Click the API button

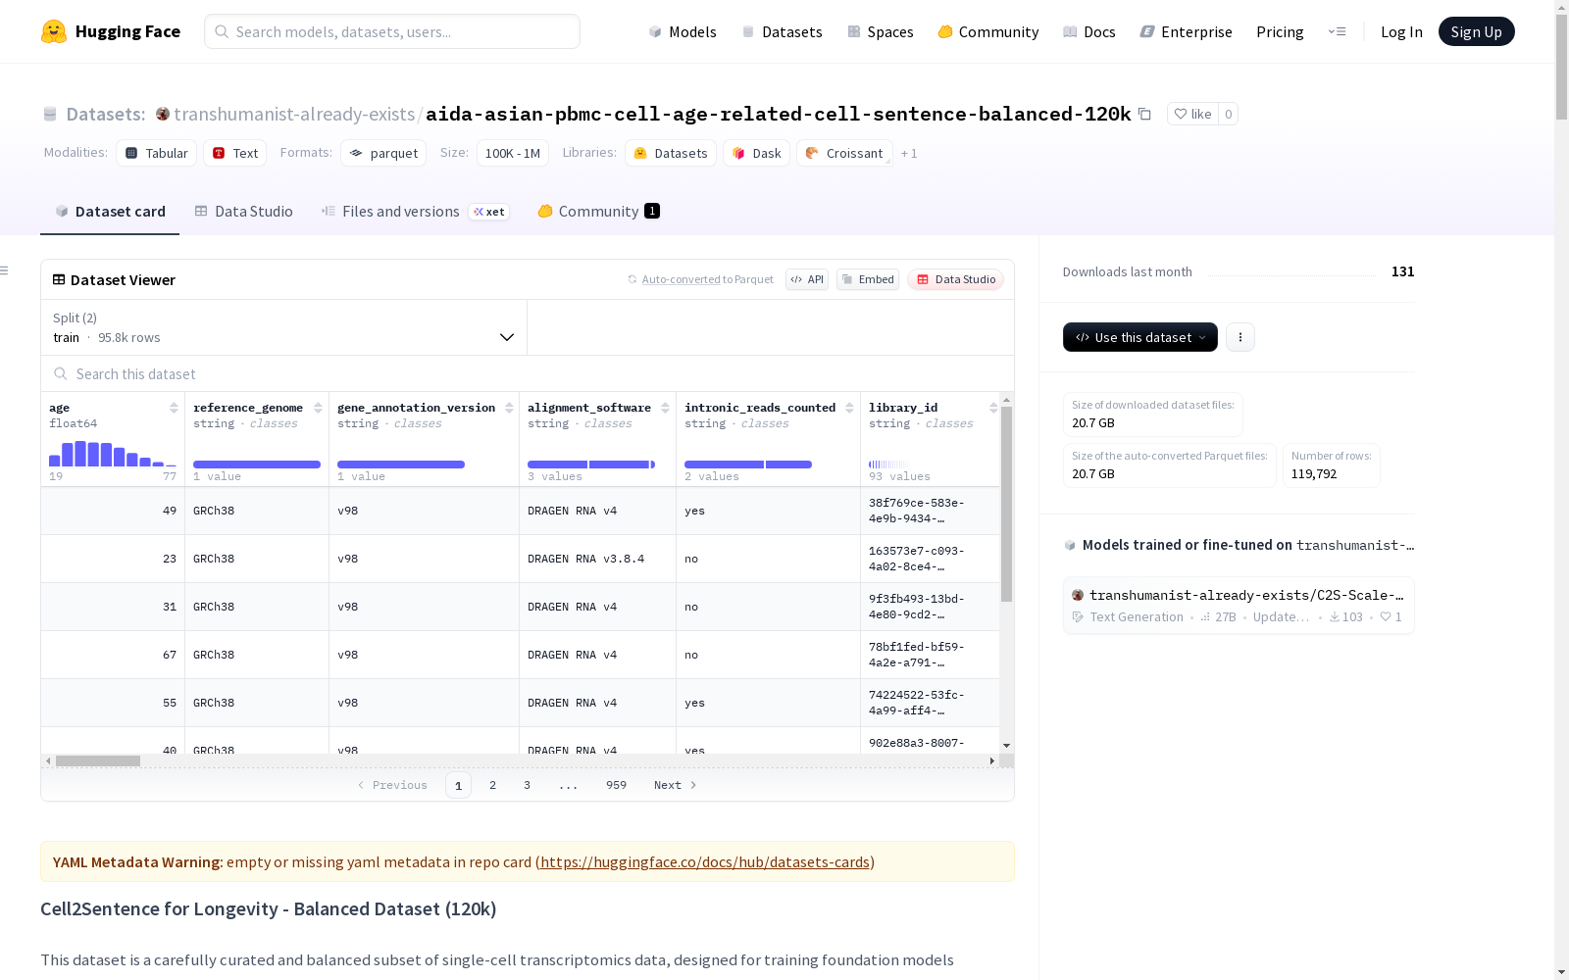[807, 279]
